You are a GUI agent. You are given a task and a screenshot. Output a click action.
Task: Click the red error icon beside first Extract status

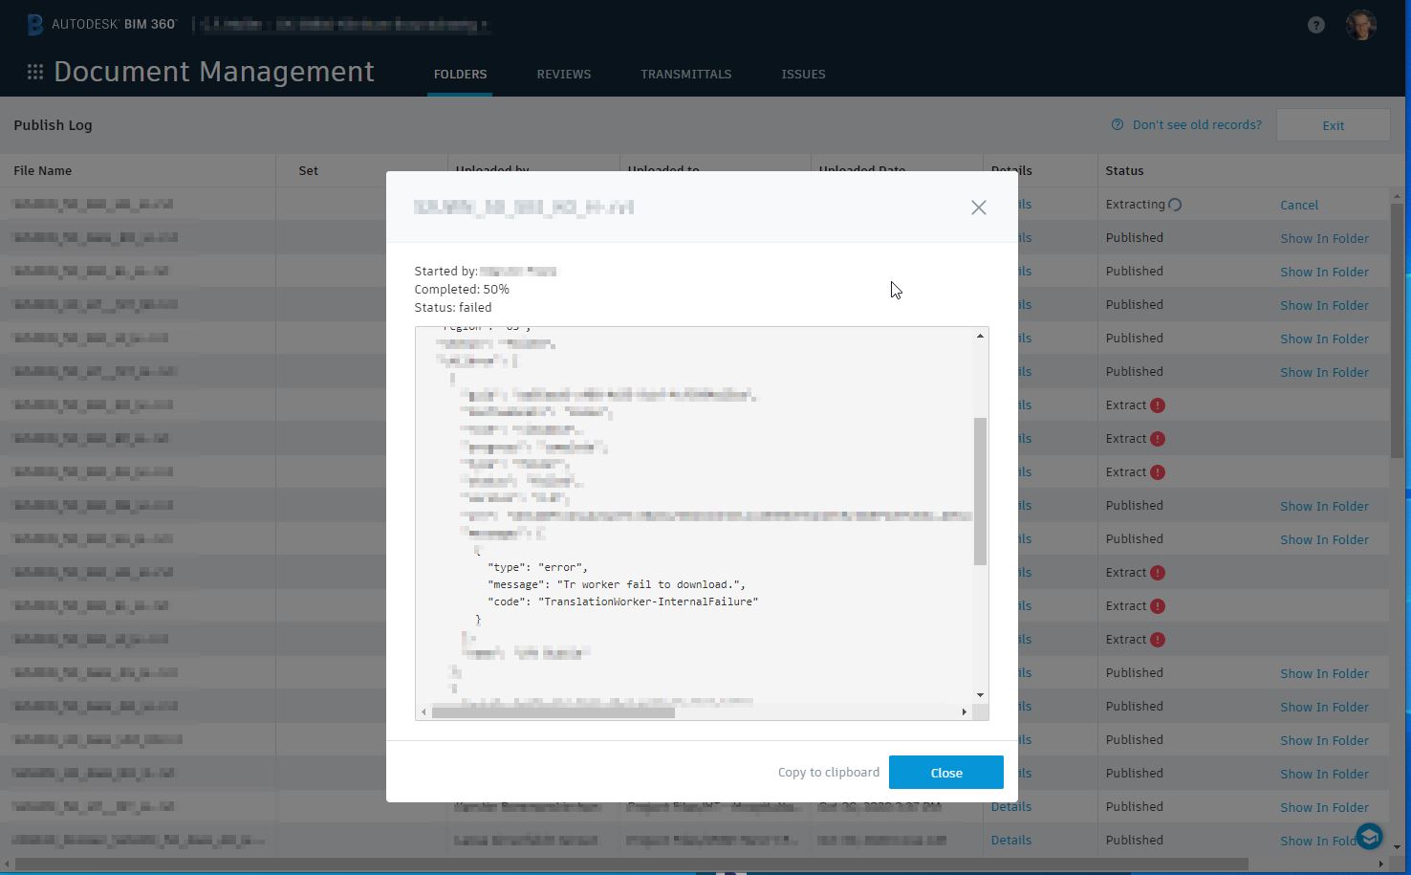point(1158,405)
